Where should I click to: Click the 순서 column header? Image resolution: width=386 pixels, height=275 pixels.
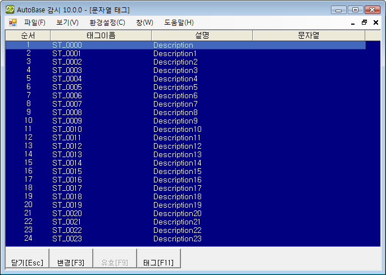(x=28, y=35)
